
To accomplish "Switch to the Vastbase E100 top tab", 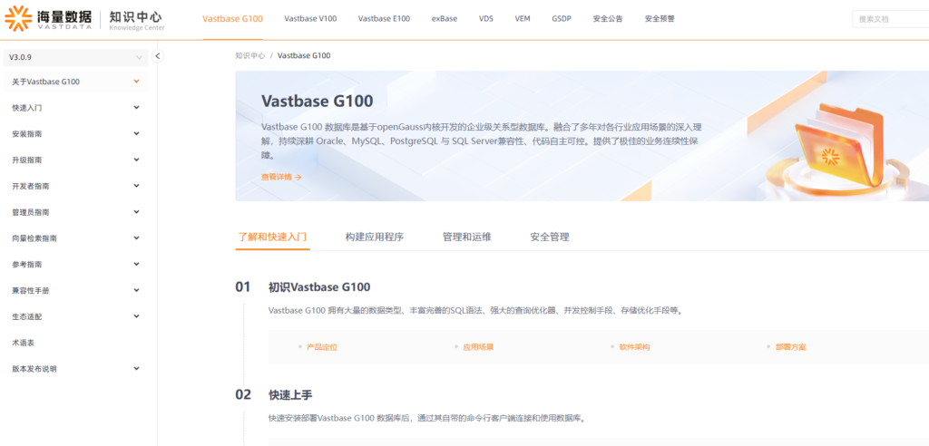I will (x=384, y=18).
